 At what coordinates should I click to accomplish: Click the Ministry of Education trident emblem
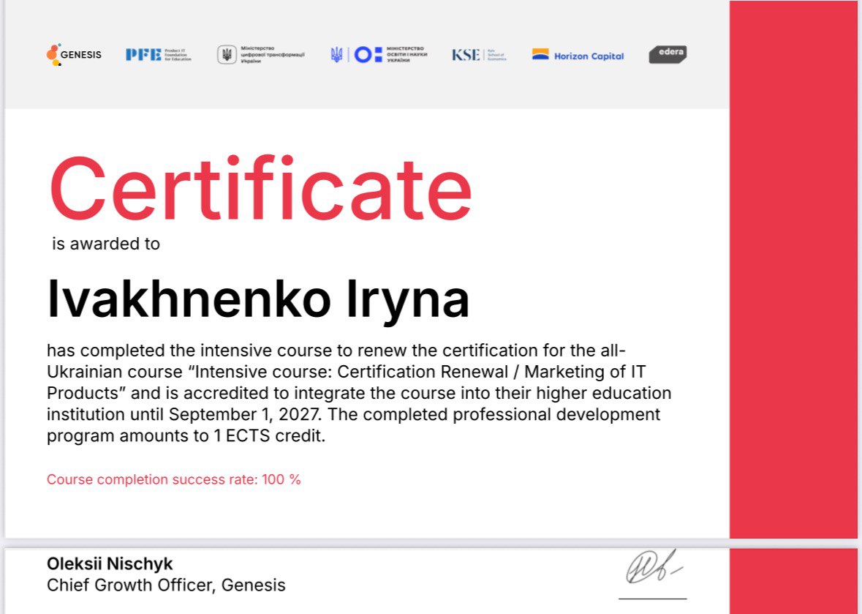[336, 55]
